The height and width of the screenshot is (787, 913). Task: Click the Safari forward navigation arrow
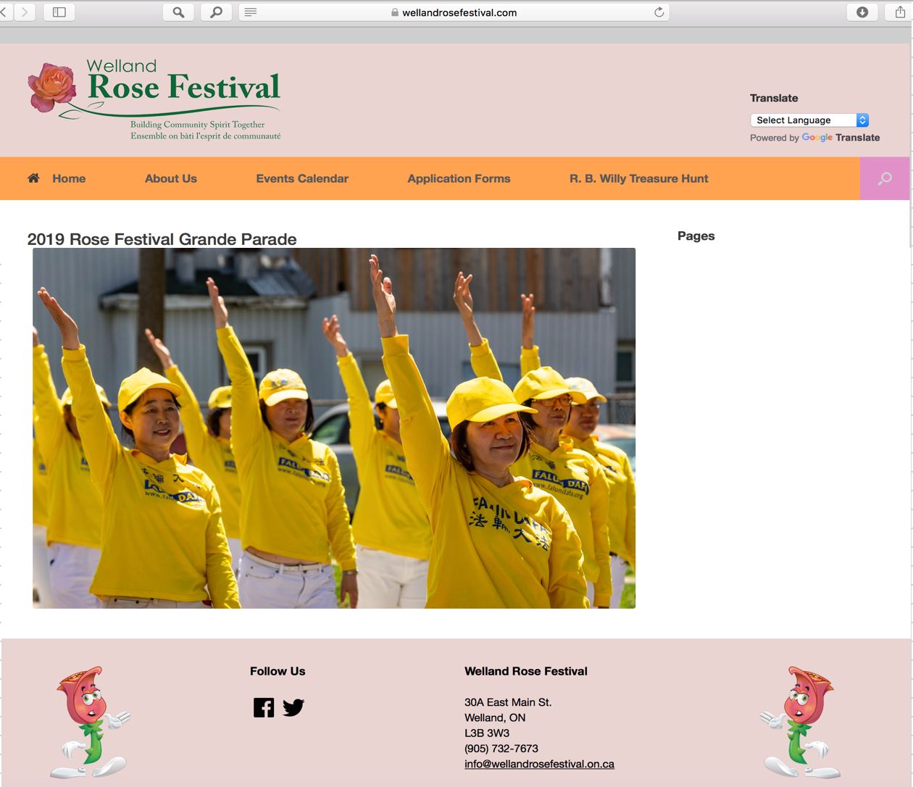(25, 12)
